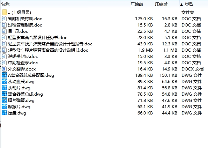
Task: Click the 89.3 KB size value
Action: 145,81
